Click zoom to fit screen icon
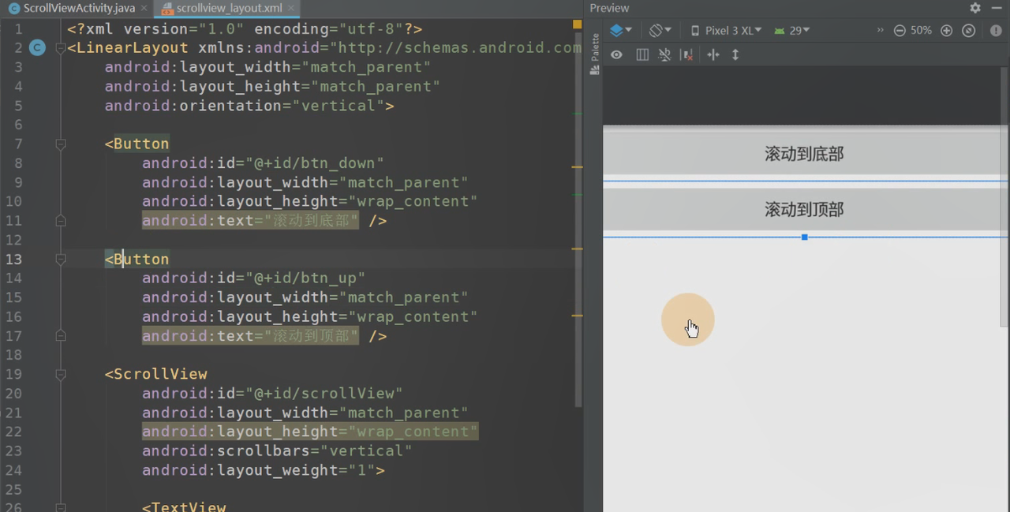 [x=969, y=30]
